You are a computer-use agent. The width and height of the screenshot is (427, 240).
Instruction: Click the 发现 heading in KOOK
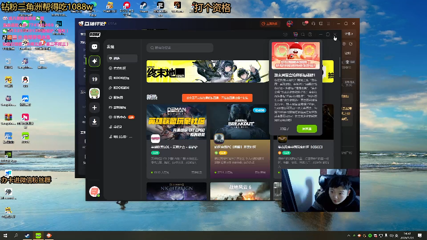pos(110,47)
